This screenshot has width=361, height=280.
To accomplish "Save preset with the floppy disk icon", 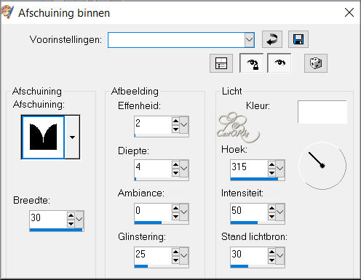I will (298, 39).
